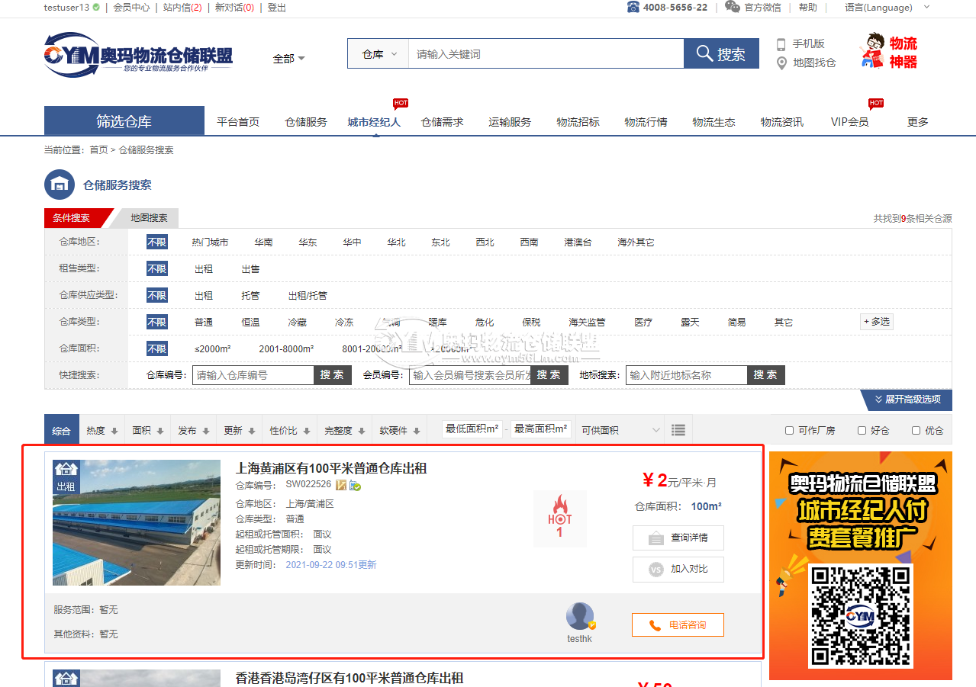Click the magnifier 搜索 button in the header
This screenshot has height=687, width=976.
point(721,54)
